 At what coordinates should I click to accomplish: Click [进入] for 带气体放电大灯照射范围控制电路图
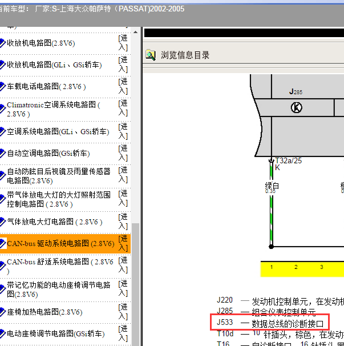click(x=123, y=198)
